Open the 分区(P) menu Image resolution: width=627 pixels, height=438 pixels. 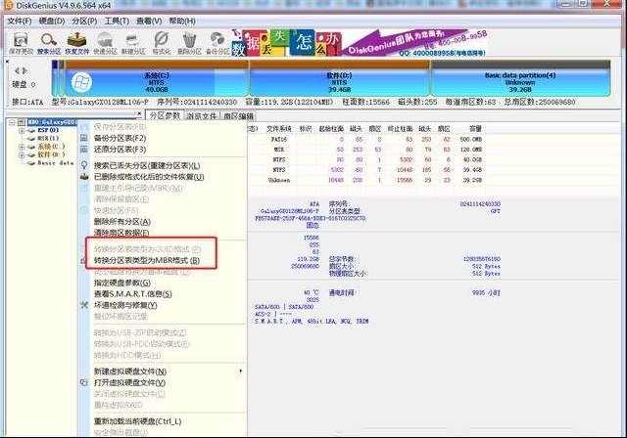[84, 21]
